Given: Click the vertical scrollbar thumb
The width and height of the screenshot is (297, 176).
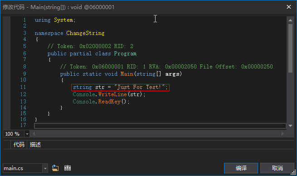Looking at the screenshot, I should click(290, 48).
